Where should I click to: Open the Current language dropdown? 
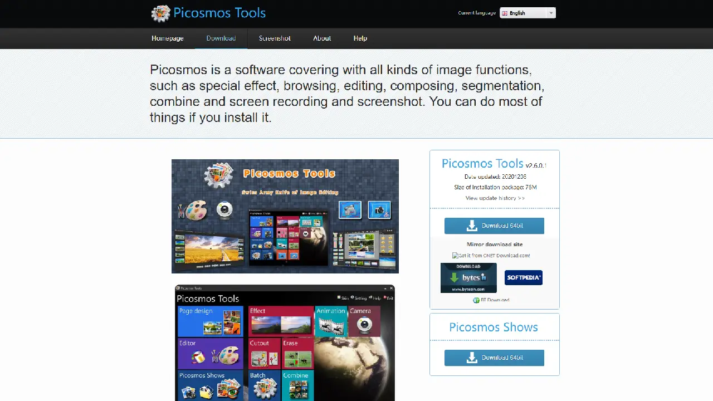[528, 13]
